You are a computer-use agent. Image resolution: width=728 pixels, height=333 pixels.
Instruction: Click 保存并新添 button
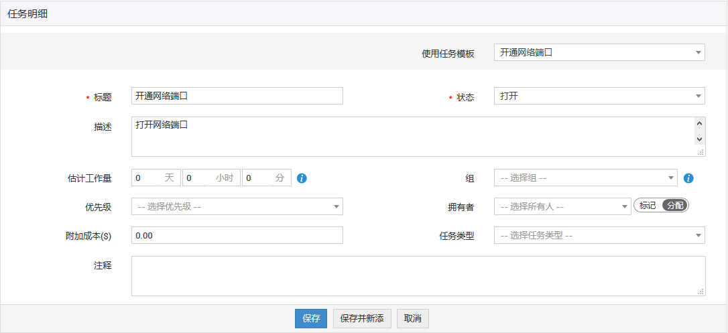tap(362, 319)
